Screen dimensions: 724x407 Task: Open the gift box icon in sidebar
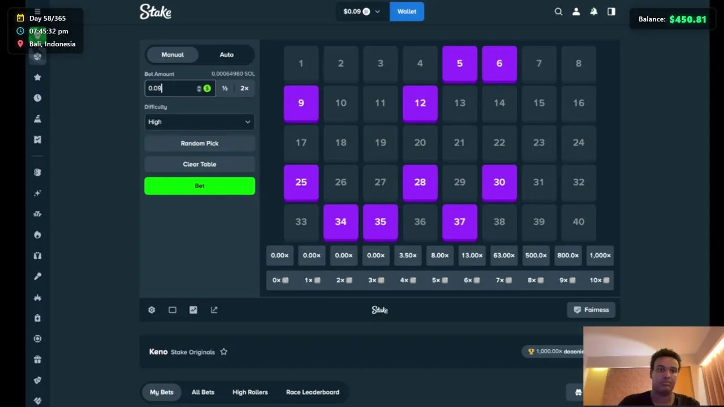tap(37, 360)
